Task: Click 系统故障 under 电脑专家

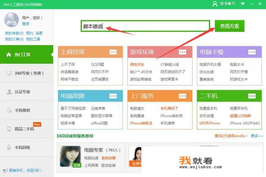Action: (x=109, y=158)
